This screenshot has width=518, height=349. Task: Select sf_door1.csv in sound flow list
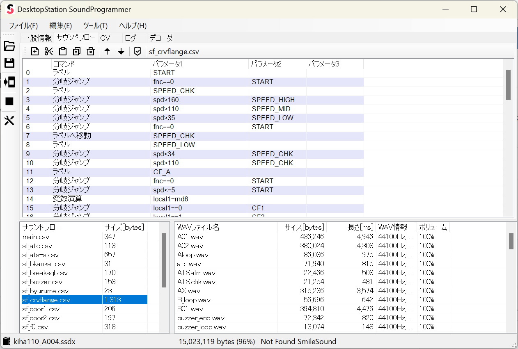tap(41, 309)
